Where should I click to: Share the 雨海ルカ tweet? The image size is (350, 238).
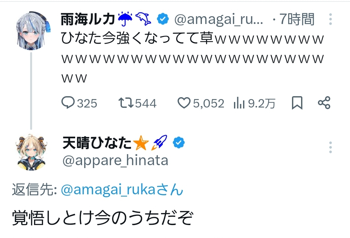tap(324, 103)
